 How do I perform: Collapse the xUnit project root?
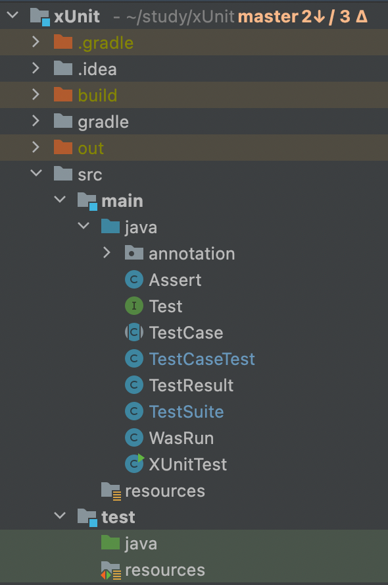click(x=12, y=16)
